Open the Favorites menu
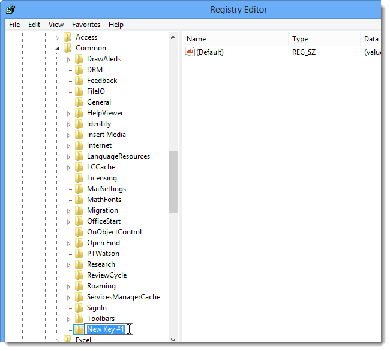390x351 pixels. (x=86, y=25)
